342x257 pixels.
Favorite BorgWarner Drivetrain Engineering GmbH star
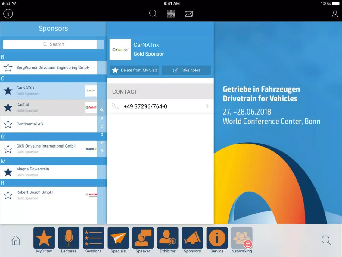[8, 68]
